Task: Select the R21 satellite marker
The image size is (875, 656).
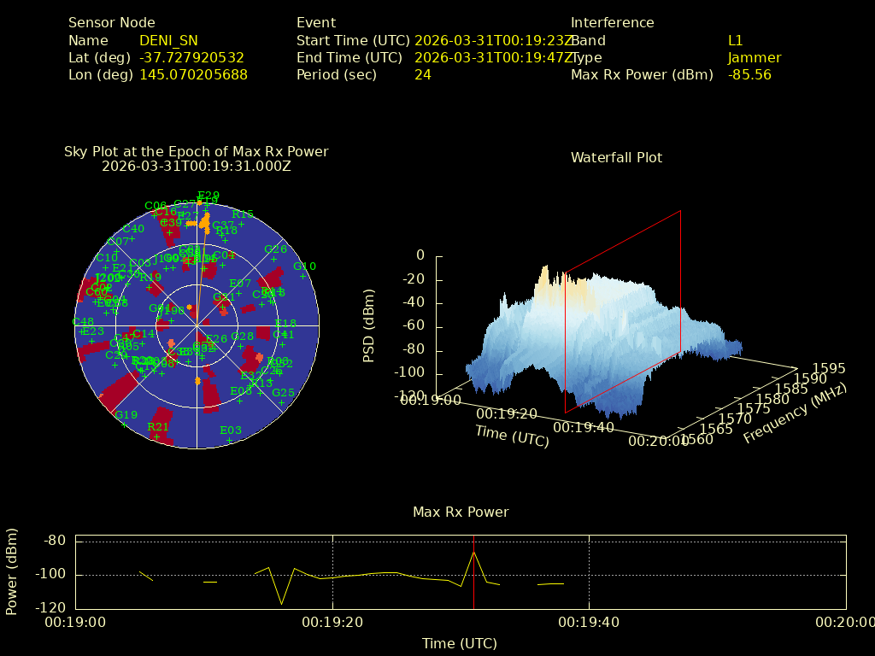Action: (156, 436)
